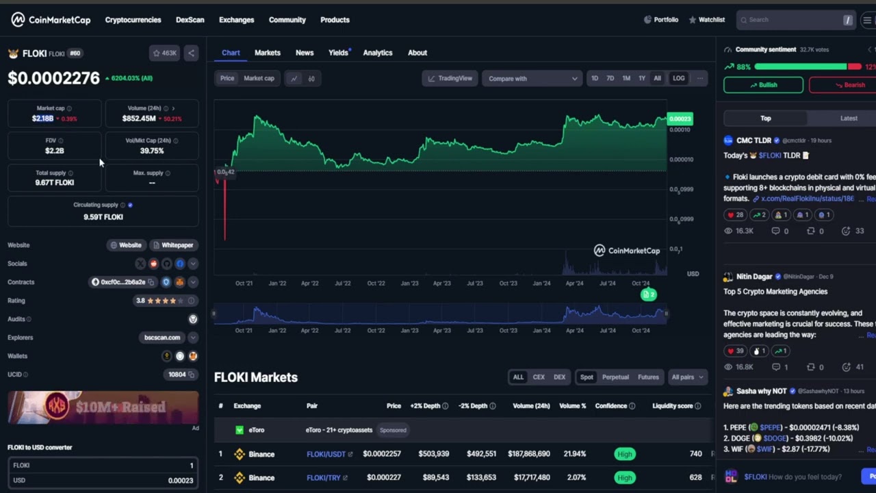Image resolution: width=876 pixels, height=493 pixels.
Task: Focus the Search field
Action: (796, 20)
